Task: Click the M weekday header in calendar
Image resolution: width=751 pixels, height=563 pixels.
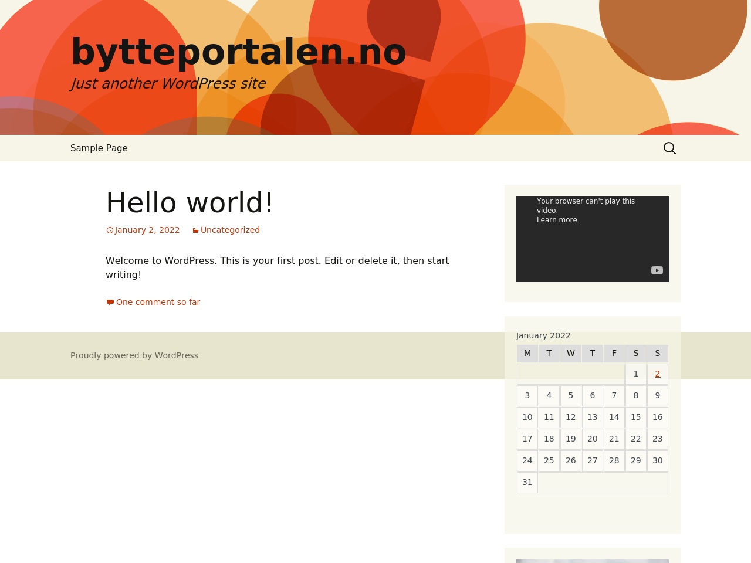Action: click(x=527, y=353)
